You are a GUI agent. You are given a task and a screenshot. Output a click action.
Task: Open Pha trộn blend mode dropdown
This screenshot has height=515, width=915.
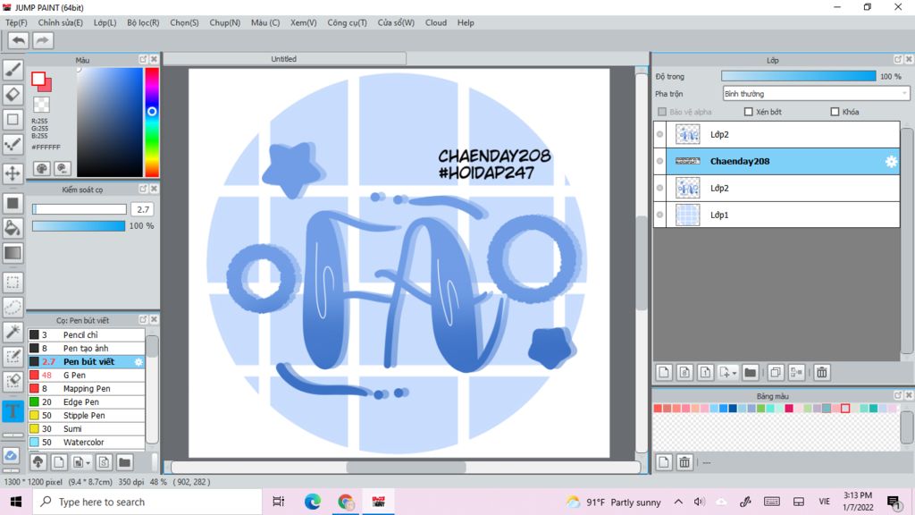coord(816,93)
